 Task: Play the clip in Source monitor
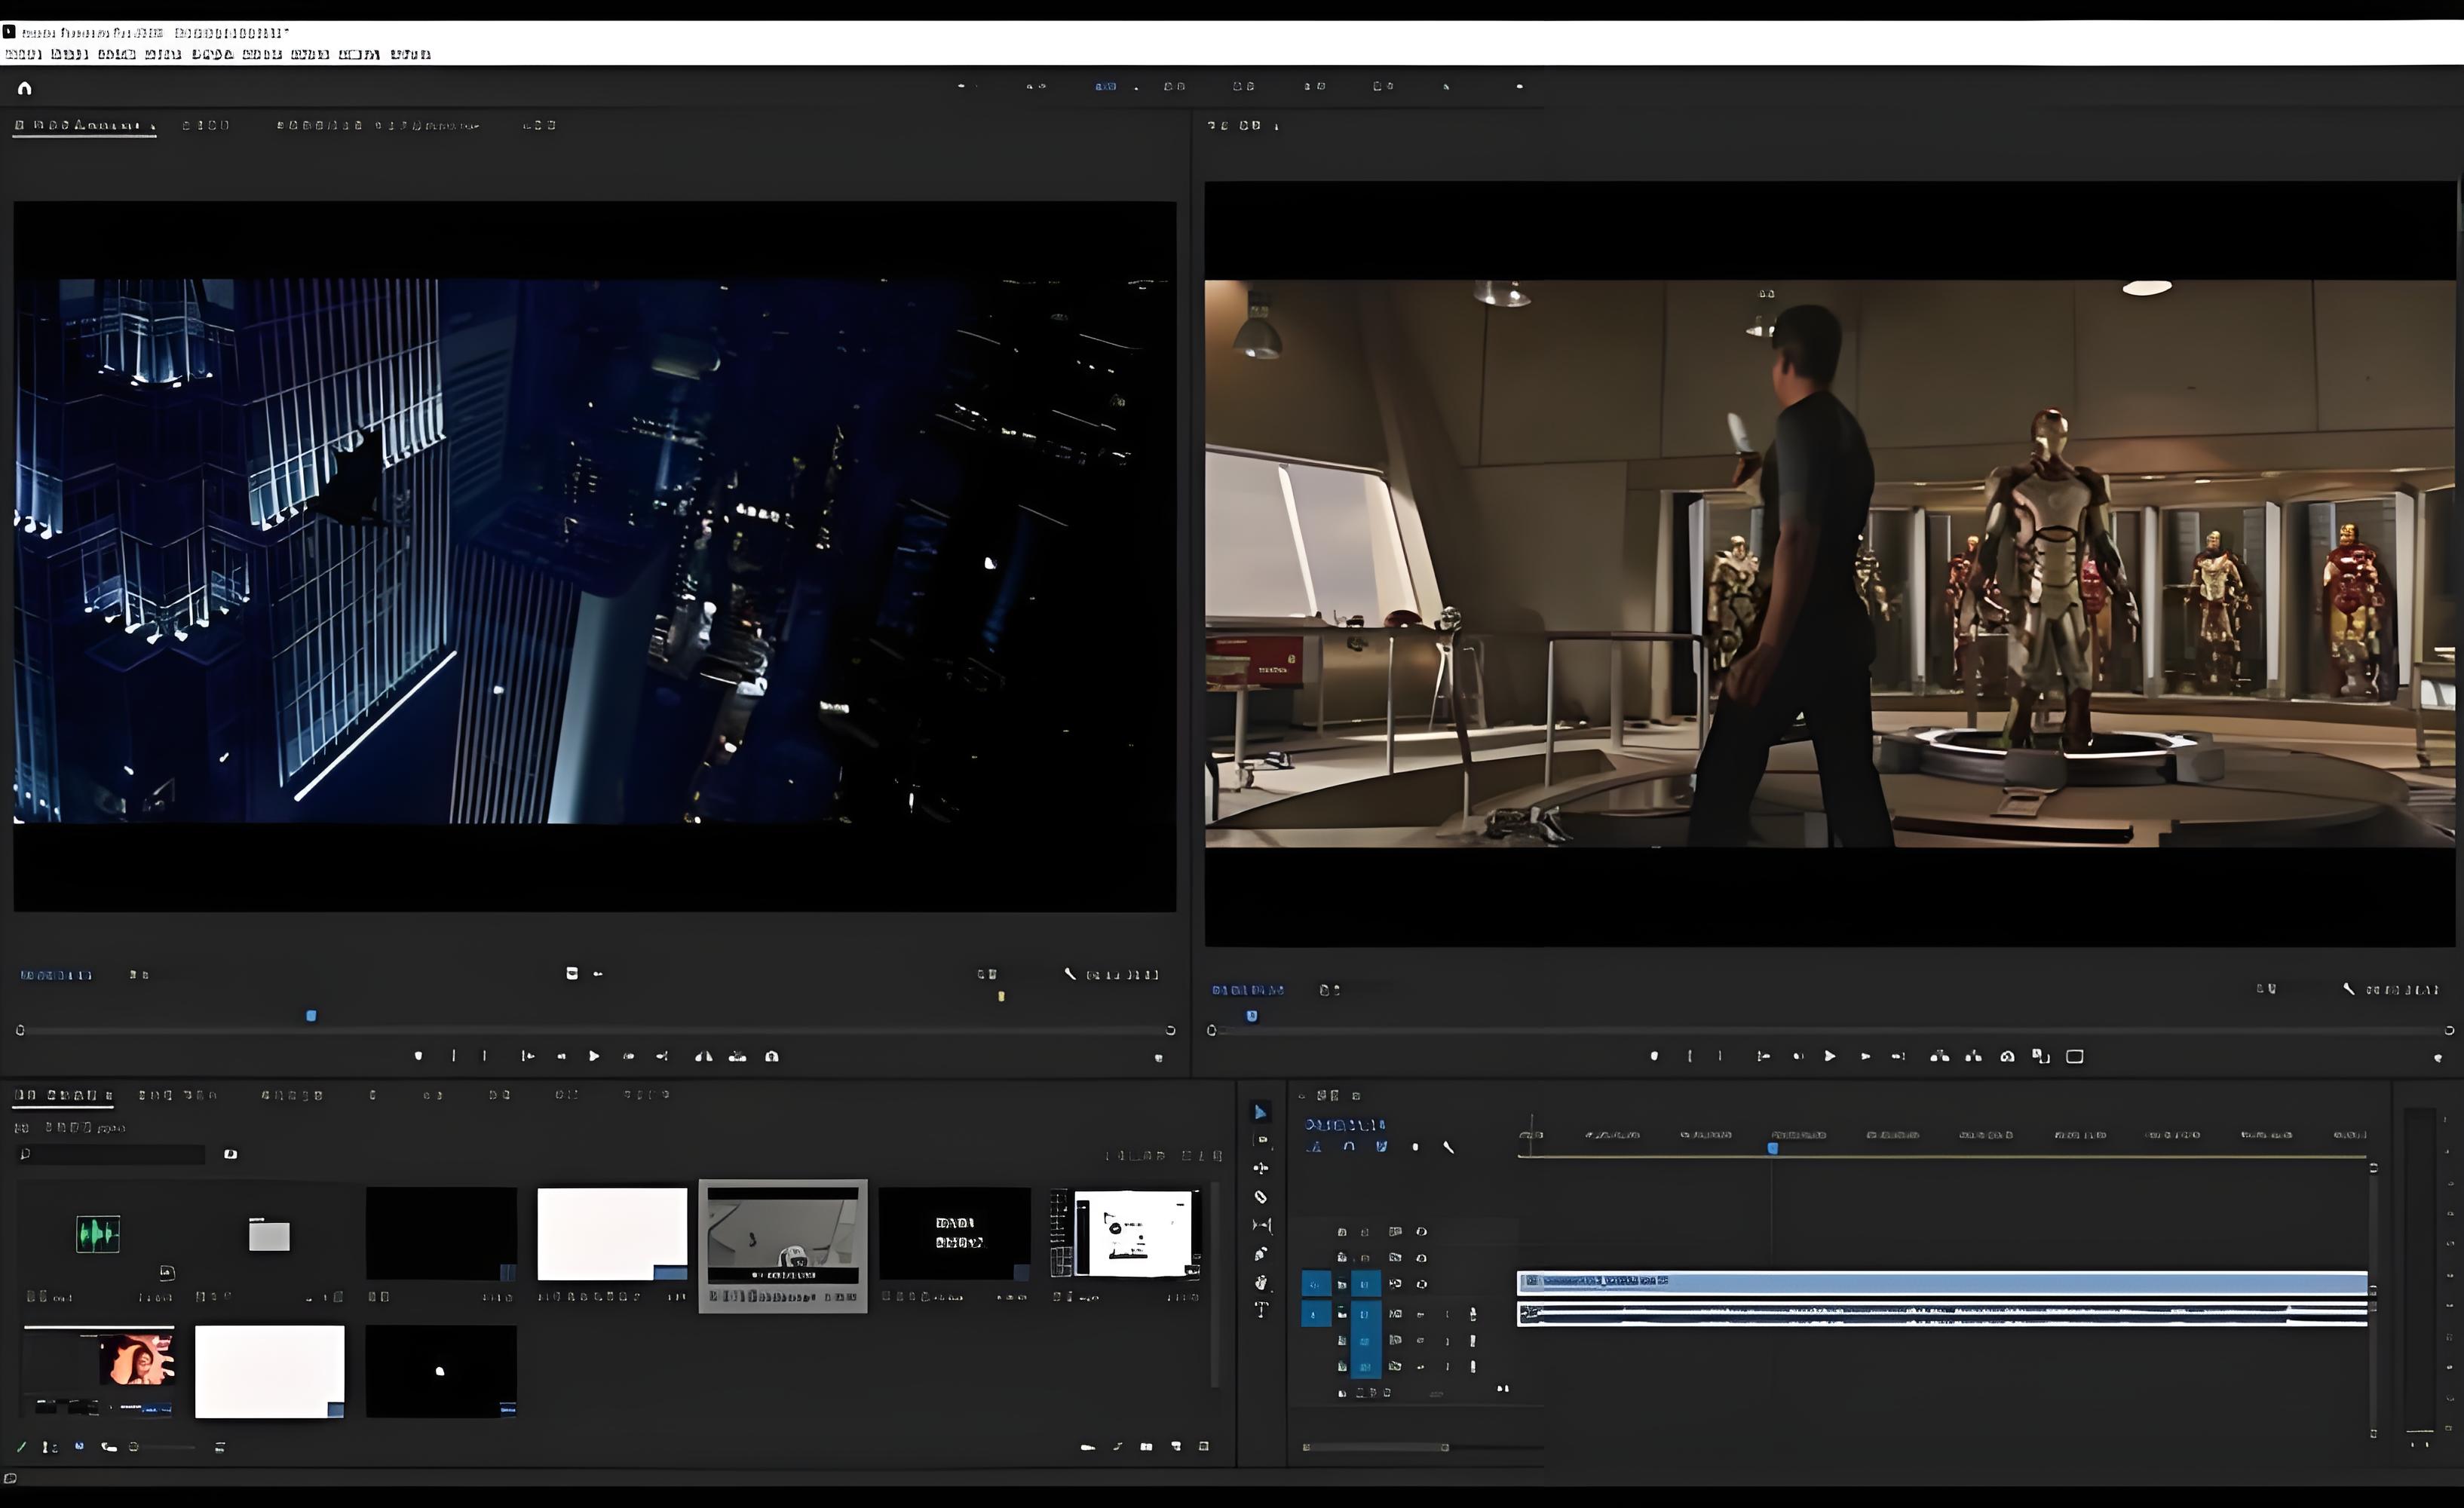(594, 1056)
